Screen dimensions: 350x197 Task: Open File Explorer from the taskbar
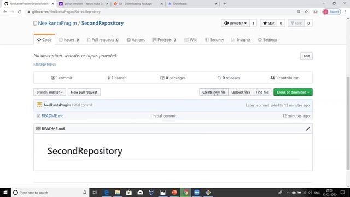(x=118, y=192)
